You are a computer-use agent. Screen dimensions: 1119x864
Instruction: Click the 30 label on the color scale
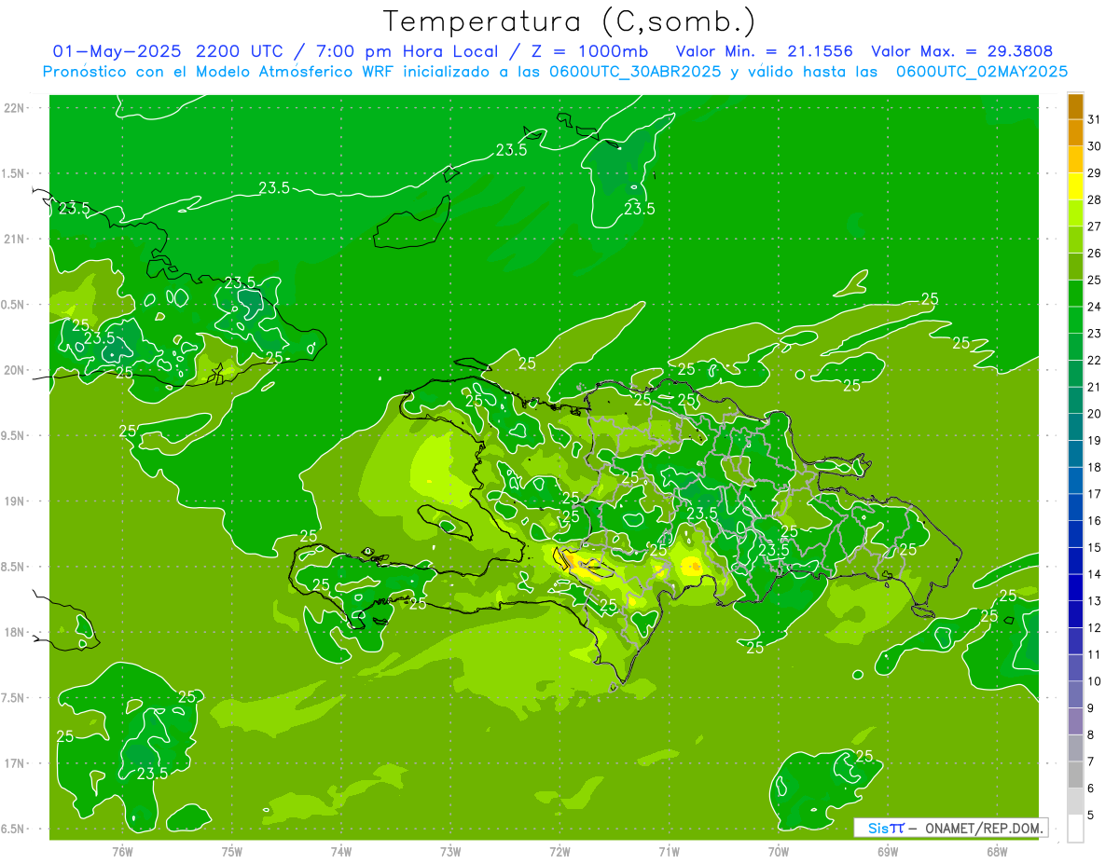pyautogui.click(x=1094, y=146)
